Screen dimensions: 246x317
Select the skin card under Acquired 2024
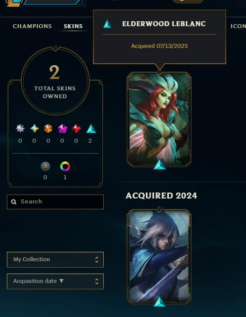tap(159, 256)
